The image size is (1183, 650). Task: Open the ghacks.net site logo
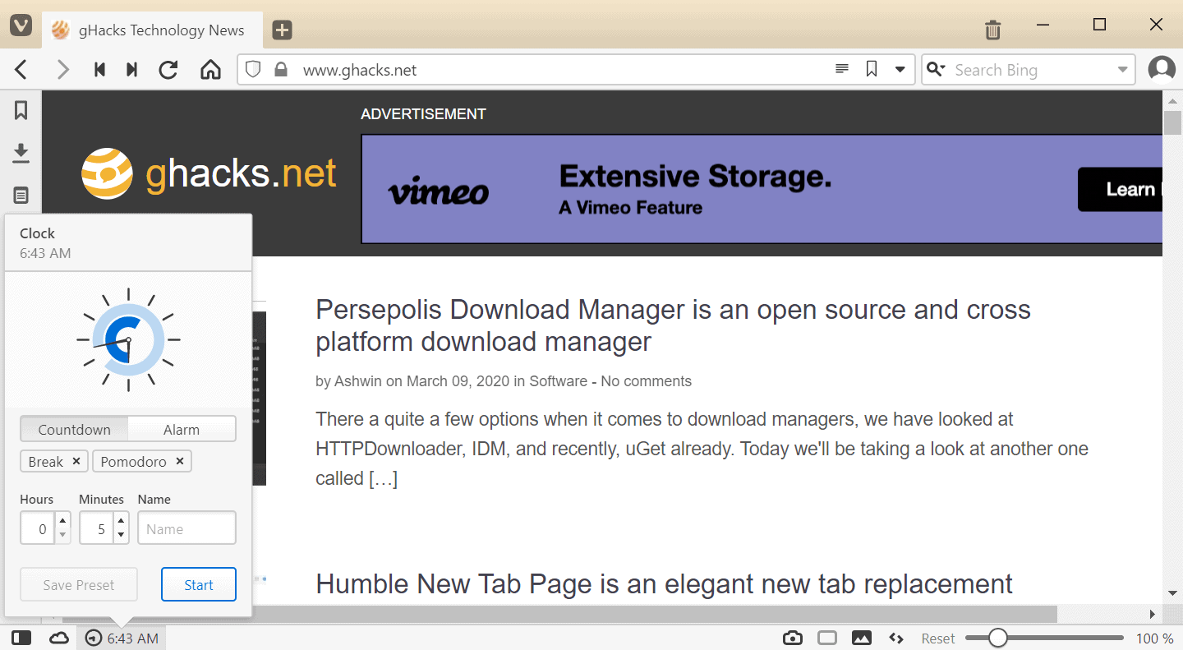[x=209, y=173]
